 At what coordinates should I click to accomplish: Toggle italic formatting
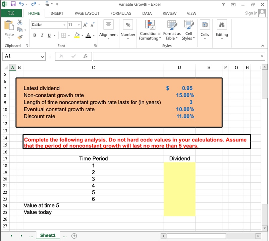tap(42, 36)
